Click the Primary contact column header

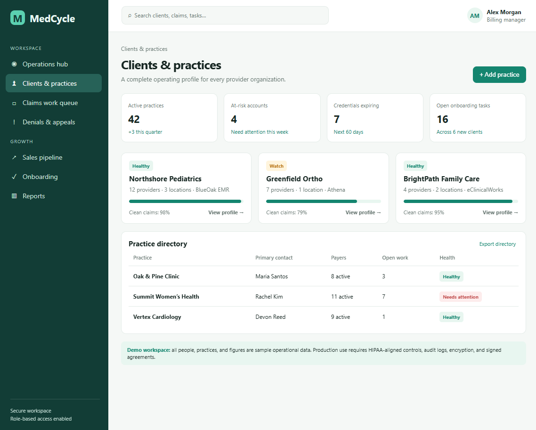click(x=274, y=258)
